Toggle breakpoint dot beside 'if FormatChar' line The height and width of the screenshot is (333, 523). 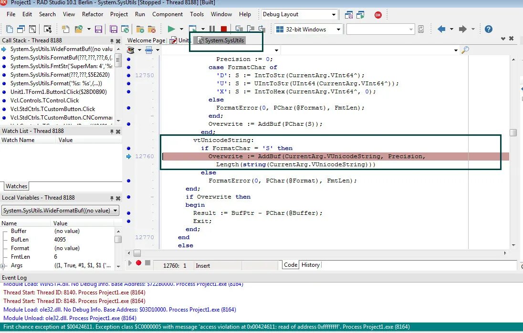(129, 148)
